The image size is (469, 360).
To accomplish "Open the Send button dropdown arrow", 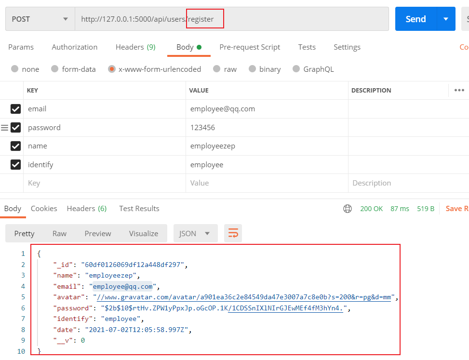I will 446,19.
